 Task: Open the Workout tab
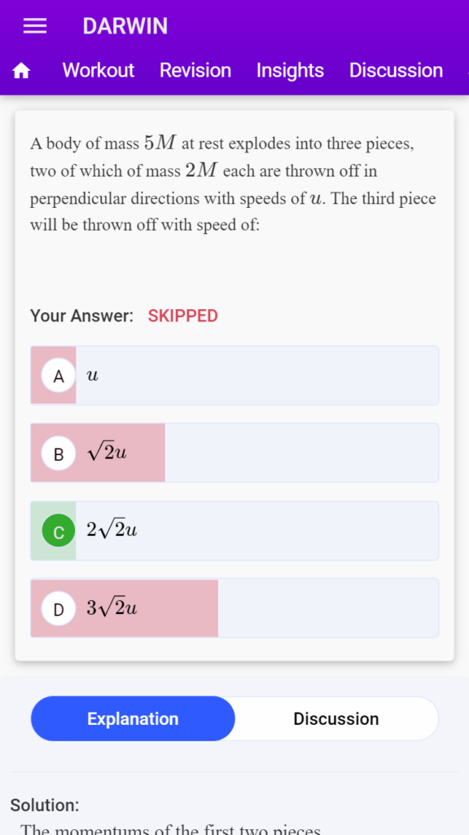coord(99,70)
